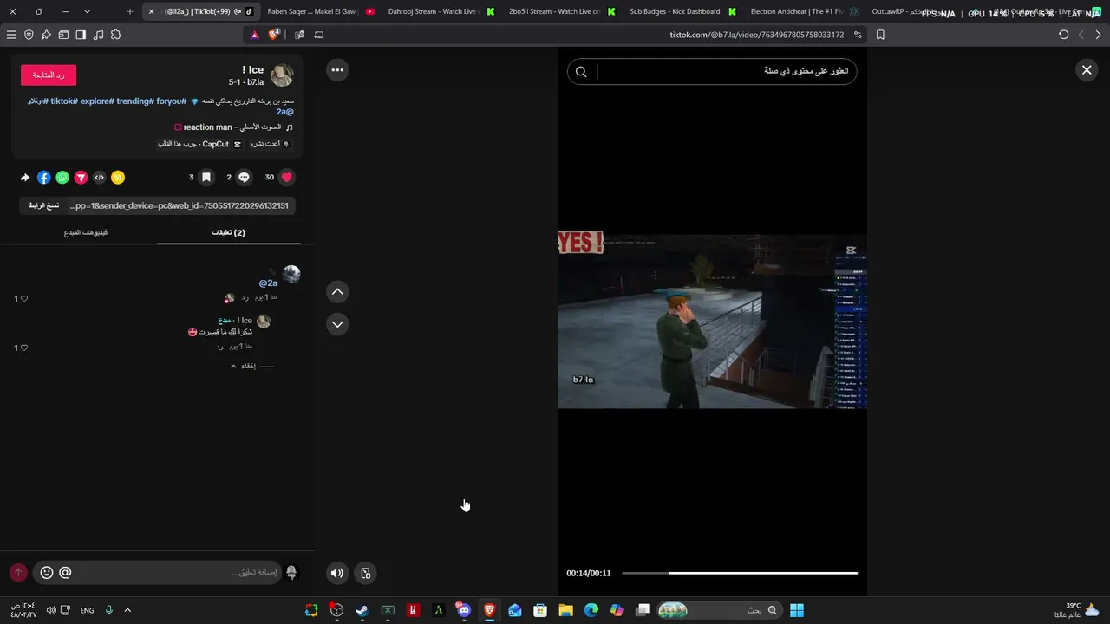Image resolution: width=1110 pixels, height=624 pixels.
Task: Open Discord from the taskbar
Action: coord(464,610)
